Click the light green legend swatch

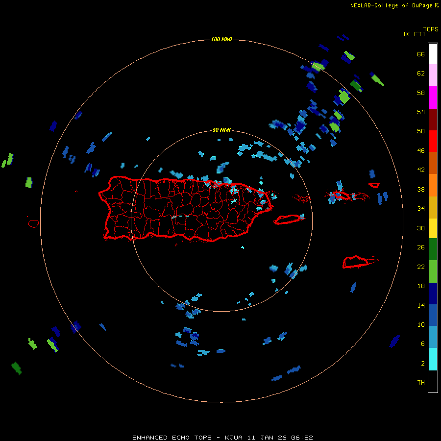(433, 271)
